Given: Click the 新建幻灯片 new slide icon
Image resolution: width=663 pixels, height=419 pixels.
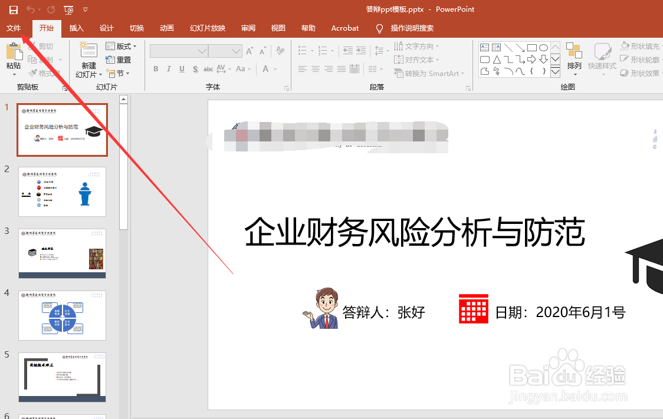Looking at the screenshot, I should (89, 50).
